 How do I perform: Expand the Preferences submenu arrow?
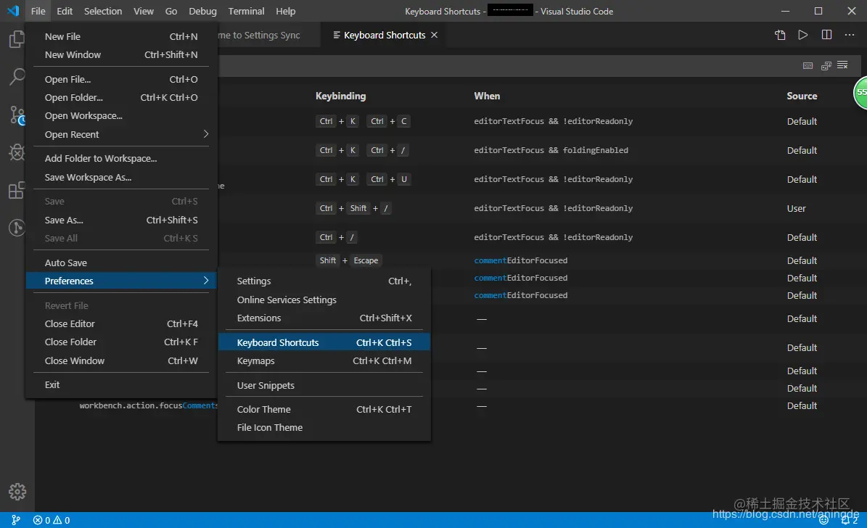pos(205,281)
